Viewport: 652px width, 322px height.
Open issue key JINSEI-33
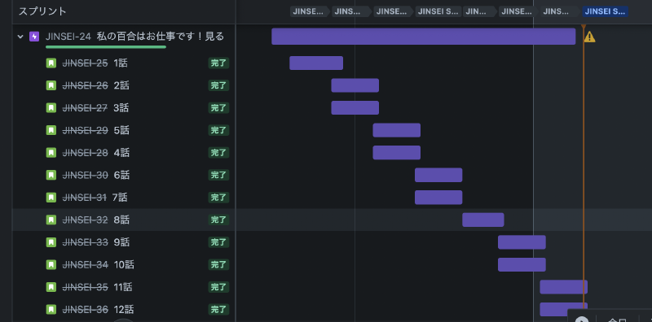click(x=85, y=242)
